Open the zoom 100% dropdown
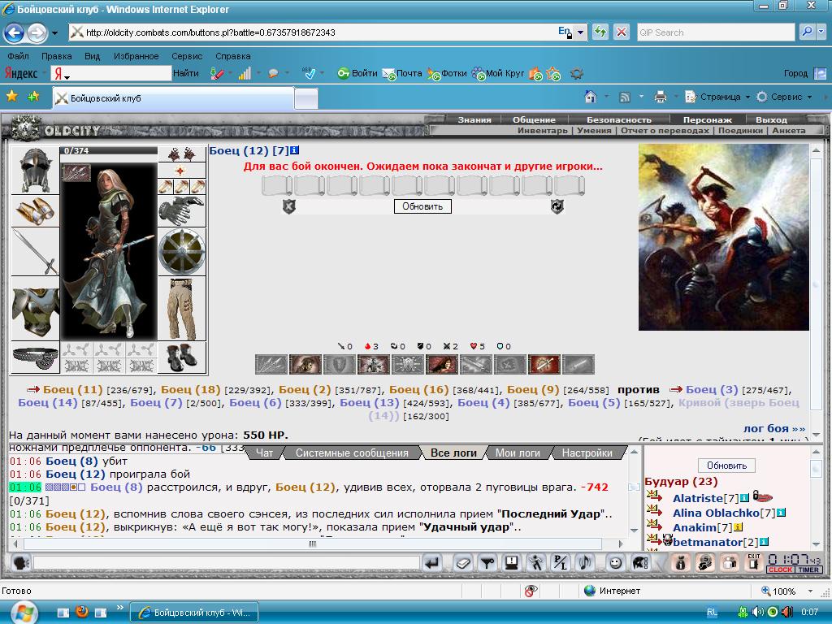Screen dimensions: 832x624 (810, 591)
